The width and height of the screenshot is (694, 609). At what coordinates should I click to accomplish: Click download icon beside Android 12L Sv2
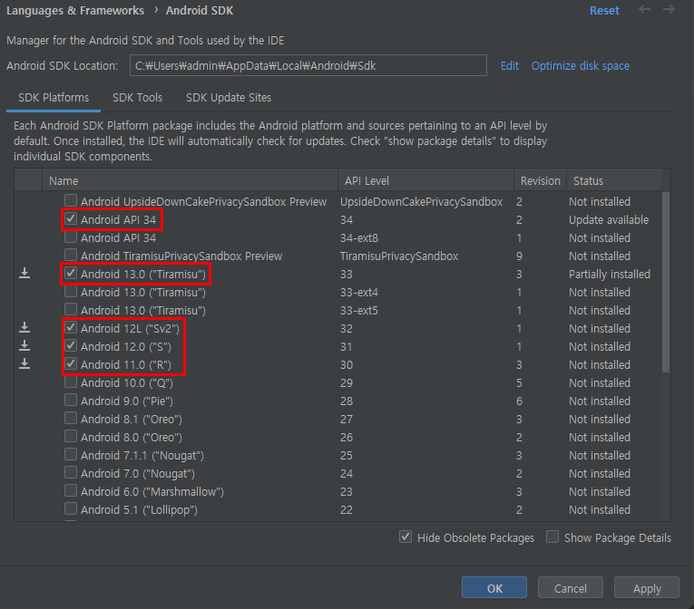point(24,328)
